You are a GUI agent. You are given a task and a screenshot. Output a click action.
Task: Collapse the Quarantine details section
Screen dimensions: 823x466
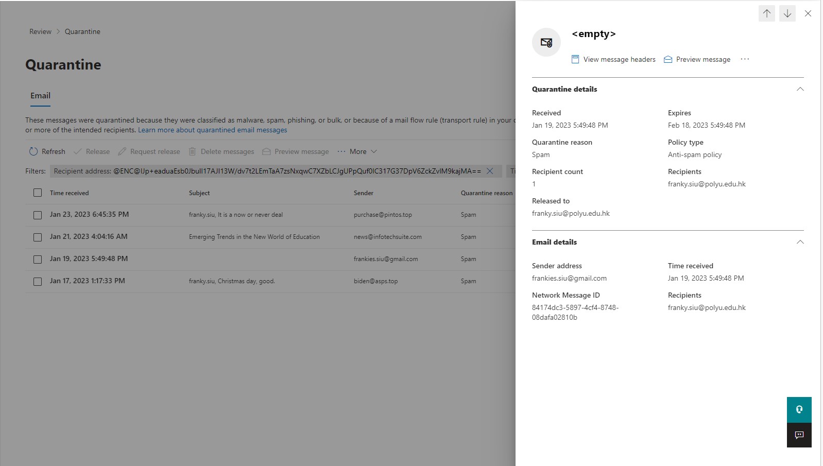click(x=800, y=89)
